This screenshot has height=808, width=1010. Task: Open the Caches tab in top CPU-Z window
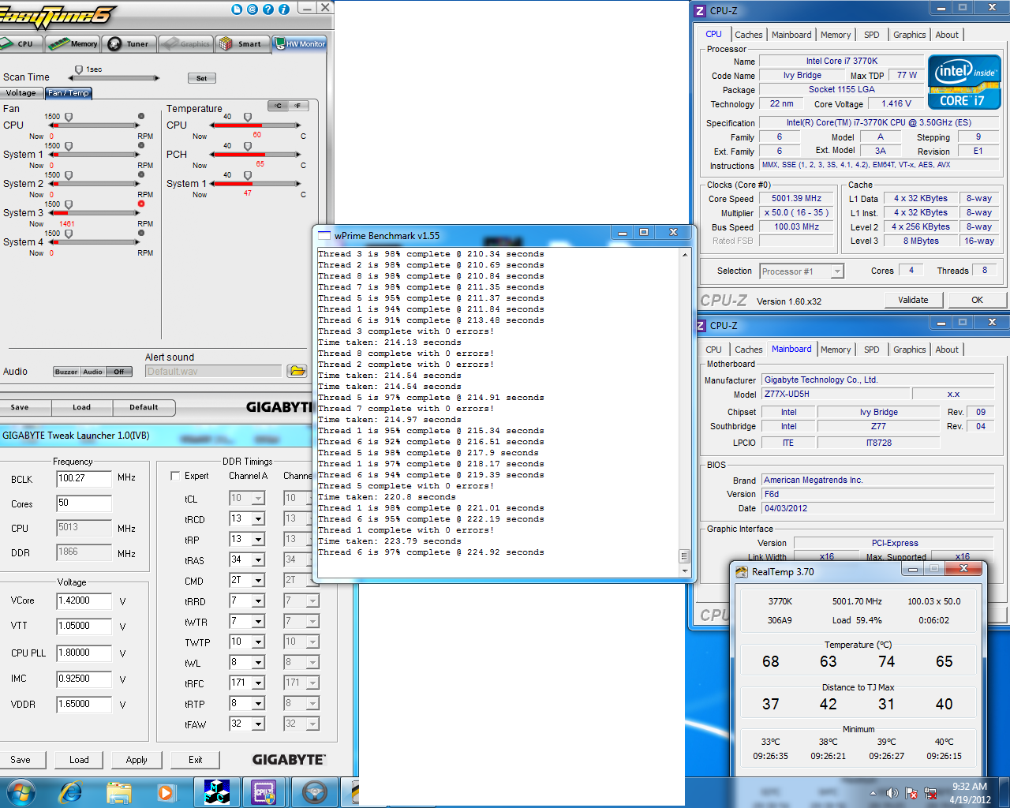[x=749, y=35]
